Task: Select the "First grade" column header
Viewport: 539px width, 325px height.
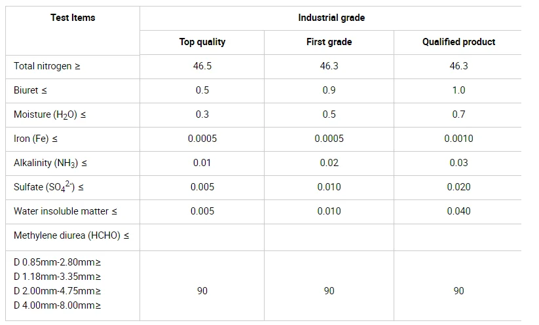Action: click(329, 42)
